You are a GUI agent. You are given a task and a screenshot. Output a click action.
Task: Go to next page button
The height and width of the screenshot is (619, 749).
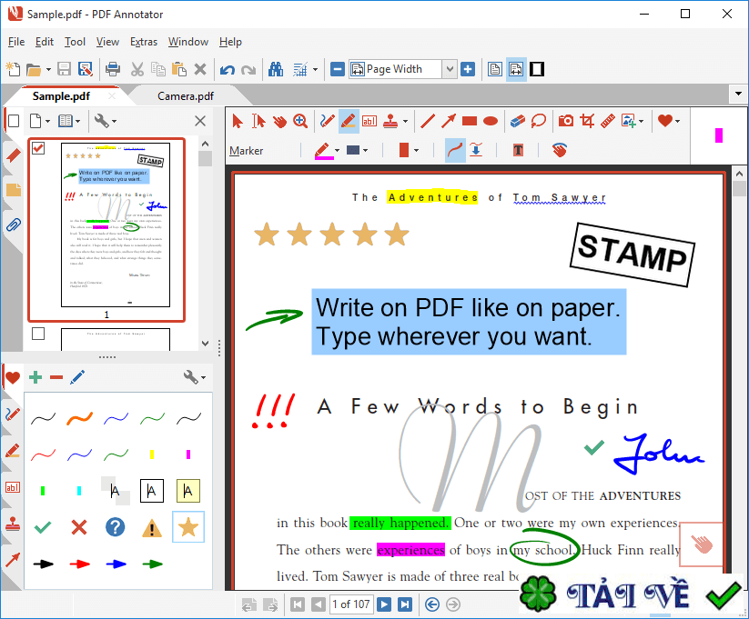(x=383, y=604)
